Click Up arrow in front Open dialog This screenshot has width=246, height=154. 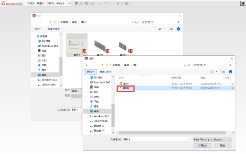pyautogui.click(x=102, y=65)
